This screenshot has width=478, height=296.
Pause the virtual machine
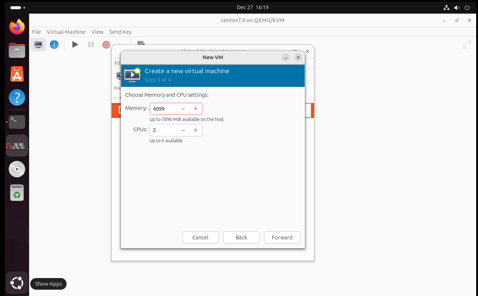pyautogui.click(x=91, y=44)
